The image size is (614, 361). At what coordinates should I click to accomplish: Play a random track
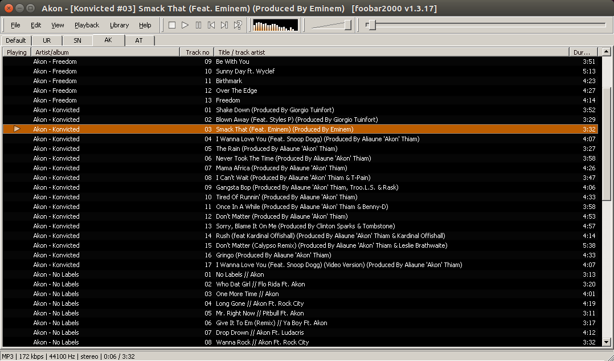pyautogui.click(x=238, y=25)
